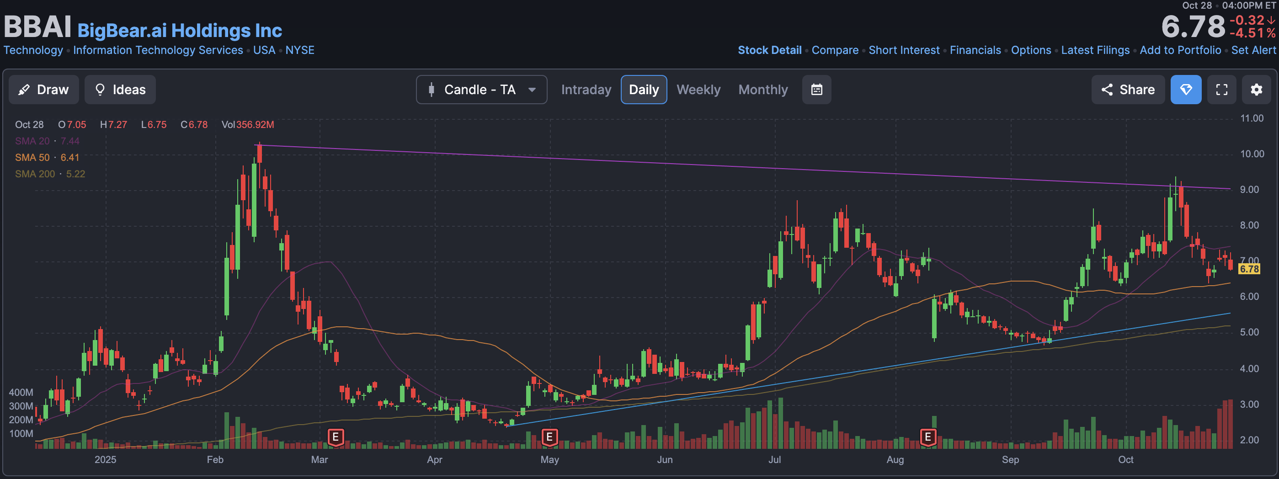1279x479 pixels.
Task: Click the Feb label on time axis
Action: pos(215,460)
